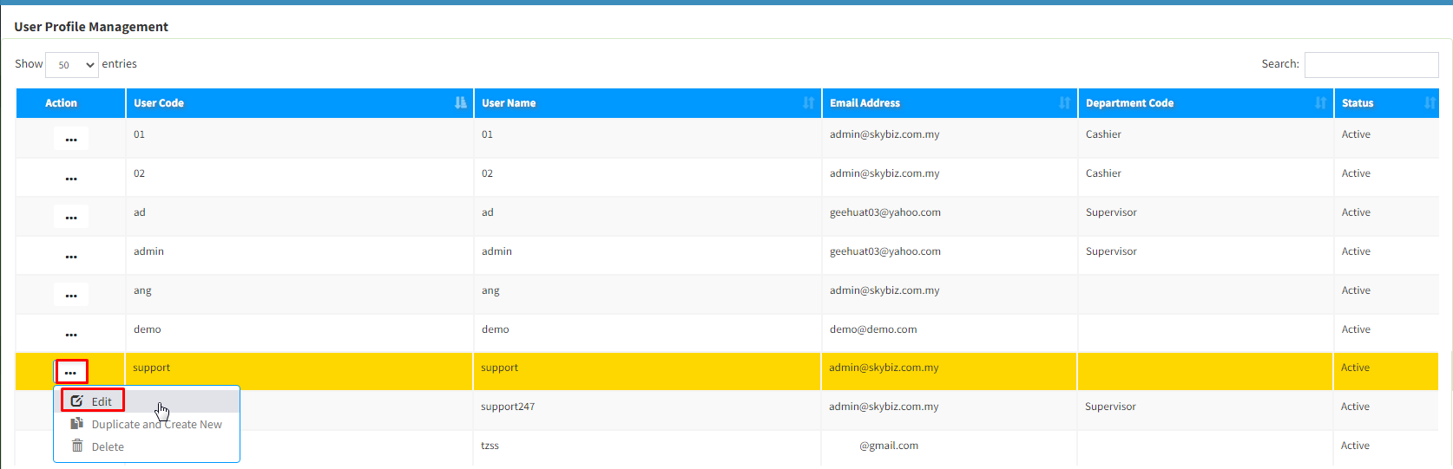Expand the Show entries dropdown
The height and width of the screenshot is (469, 1453).
pos(72,65)
